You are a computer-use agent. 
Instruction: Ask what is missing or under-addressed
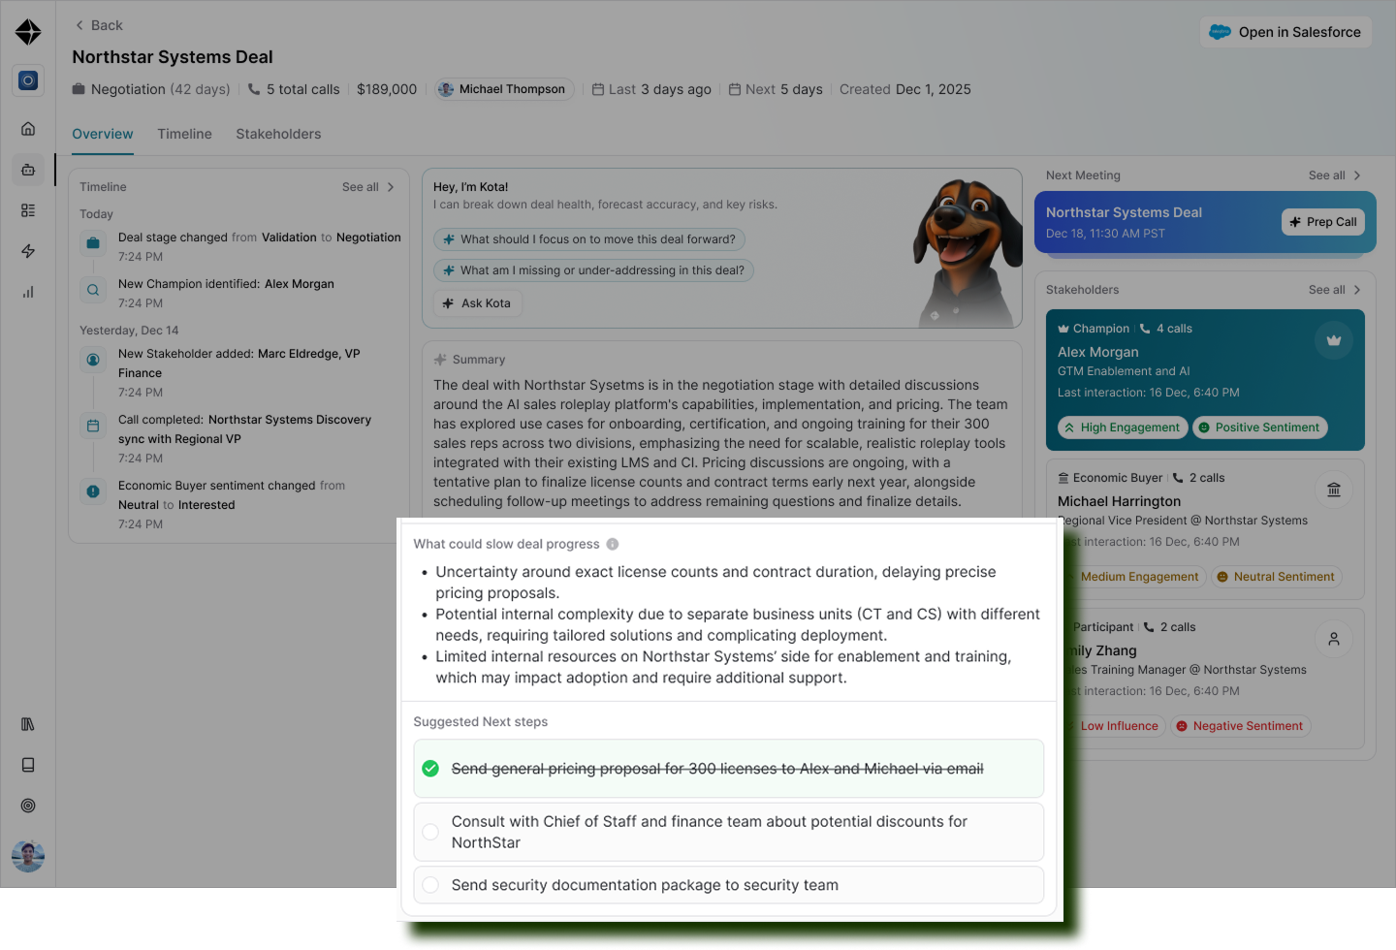tap(593, 270)
